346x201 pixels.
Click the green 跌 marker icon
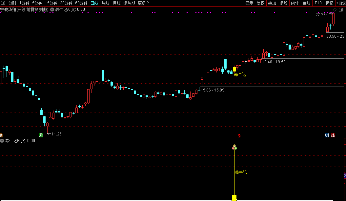point(41,135)
